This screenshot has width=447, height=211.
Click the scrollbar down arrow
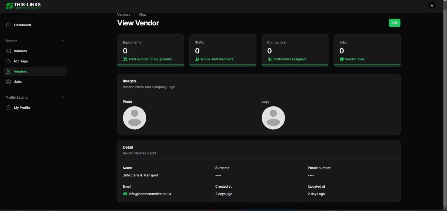[445, 208]
